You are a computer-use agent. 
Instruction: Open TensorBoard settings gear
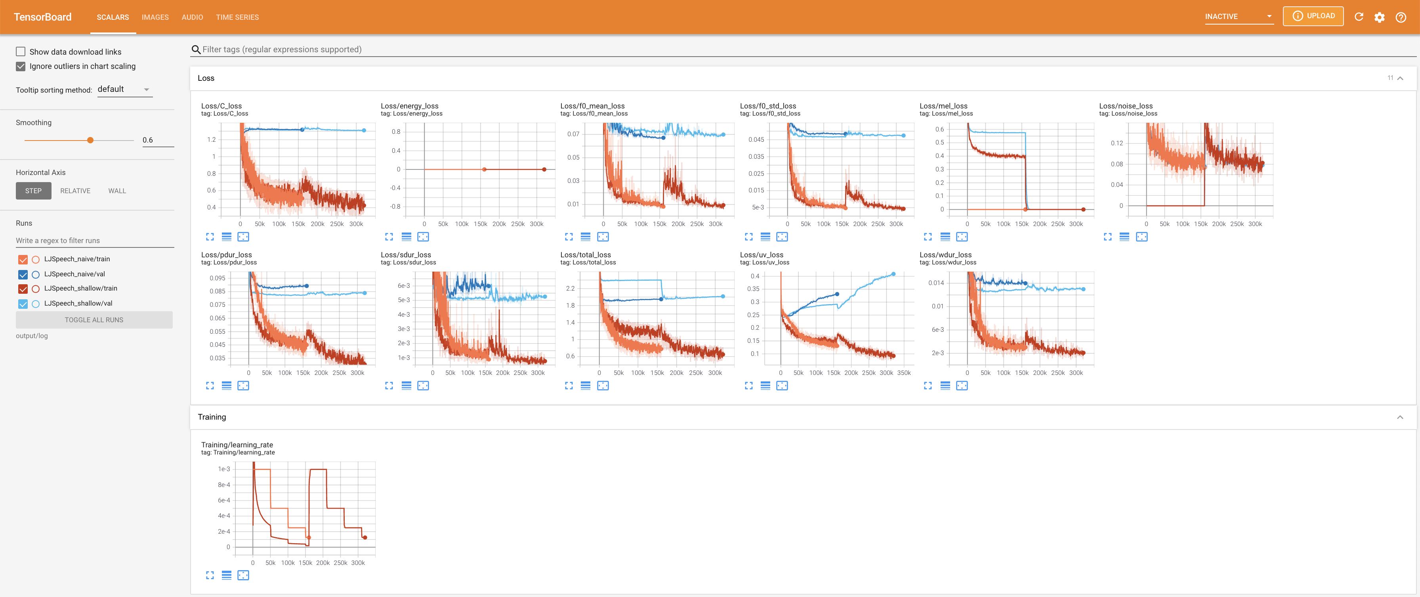click(1379, 17)
